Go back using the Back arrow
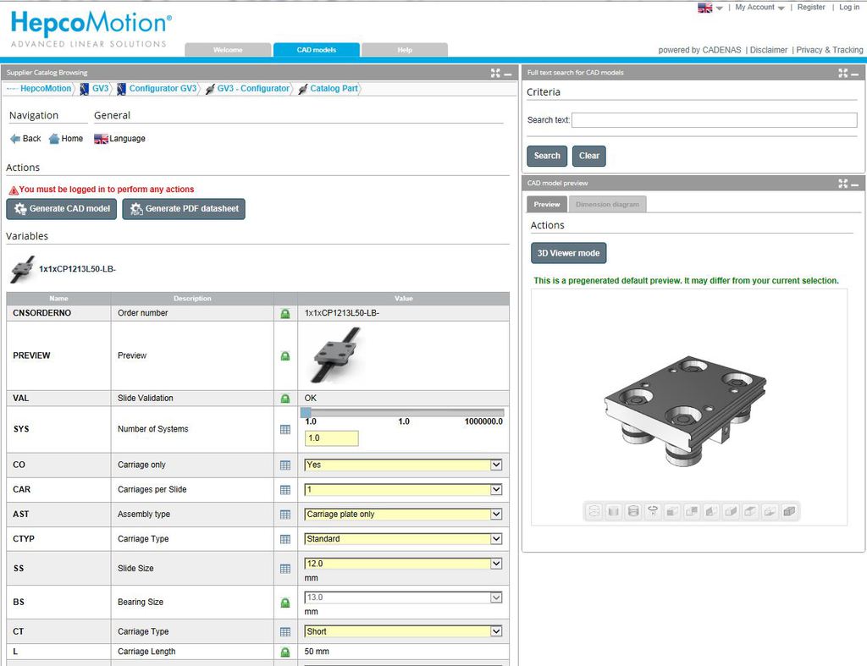The width and height of the screenshot is (867, 666). 25,139
